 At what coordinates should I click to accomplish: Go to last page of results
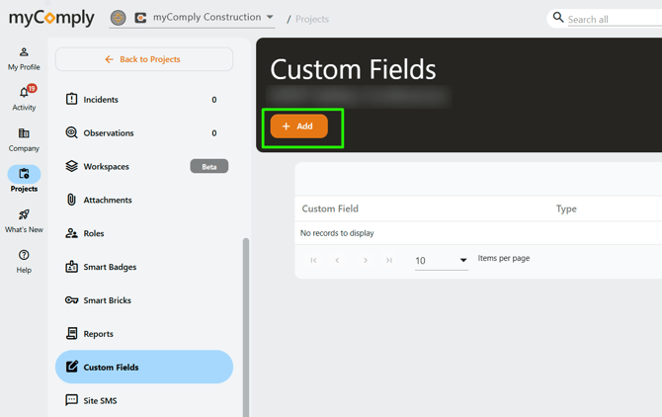(x=389, y=260)
